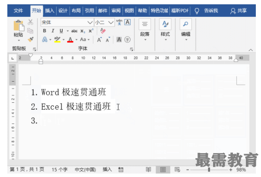Viewport: 261px width, 177px height.
Task: Click 告诉我 tell me search box
Action: (x=207, y=11)
